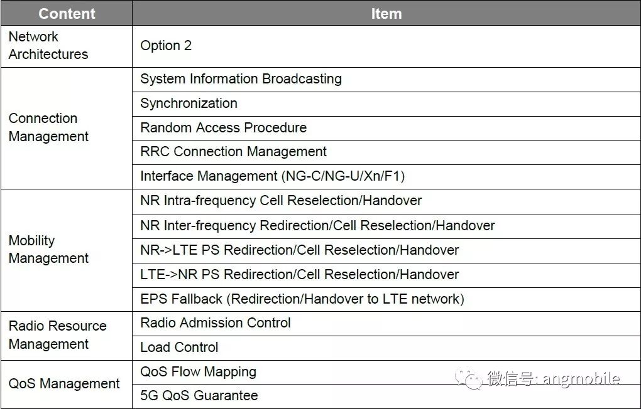Click Random Access Procedure row
This screenshot has height=409, width=641.
point(386,128)
